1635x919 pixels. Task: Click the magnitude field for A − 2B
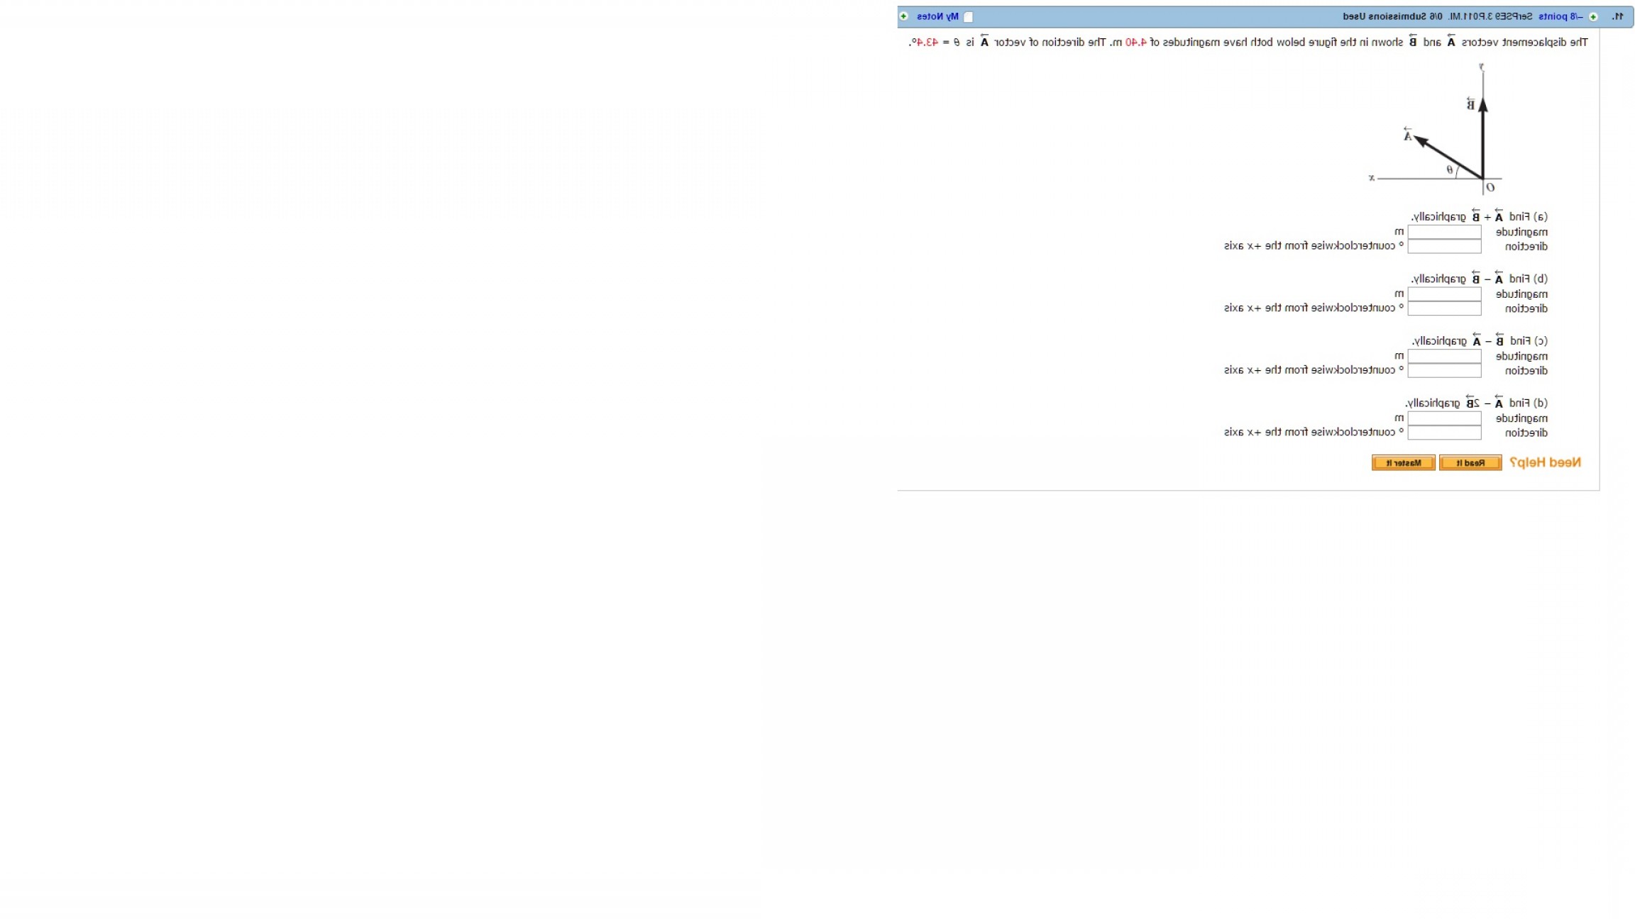coord(1444,418)
